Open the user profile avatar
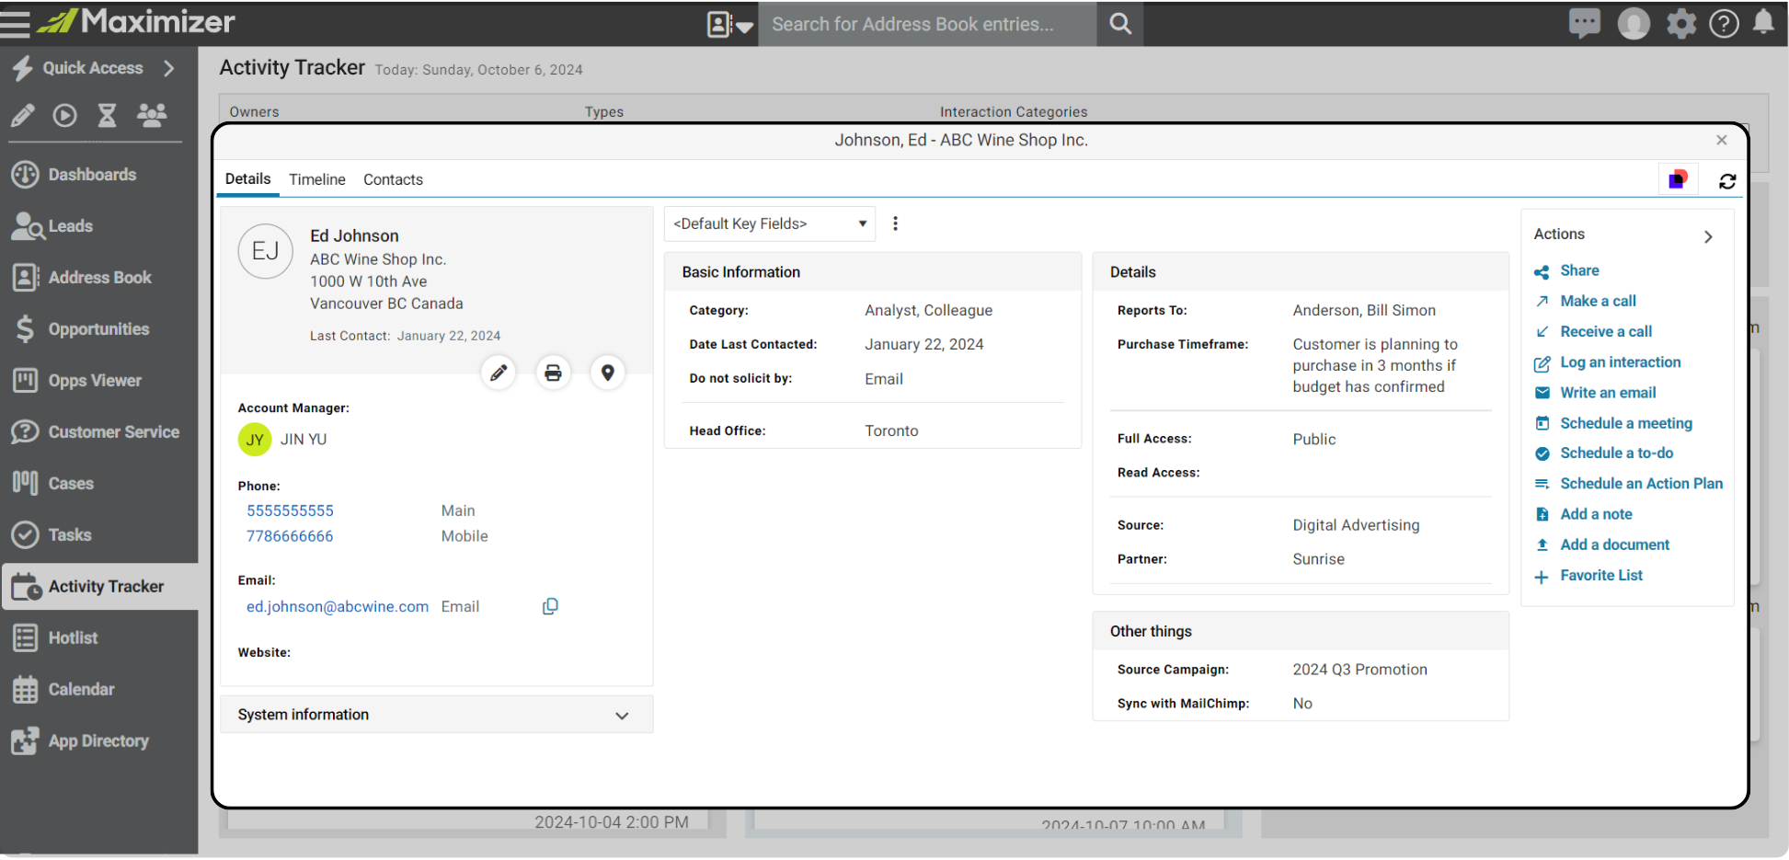1789x860 pixels. pyautogui.click(x=1634, y=24)
